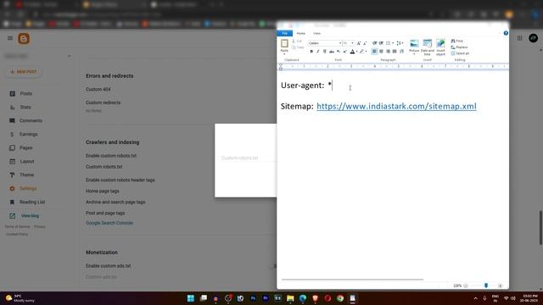Open Paragraph settings icon in WordPad
The width and height of the screenshot is (543, 305).
tap(401, 52)
